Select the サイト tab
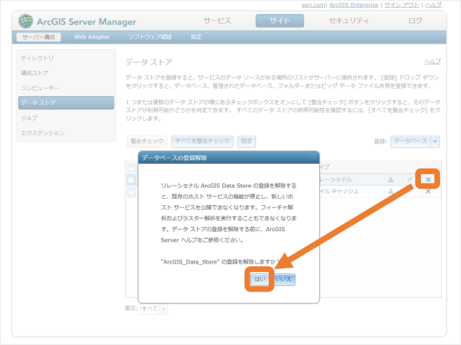This screenshot has height=345, width=461. coord(279,21)
